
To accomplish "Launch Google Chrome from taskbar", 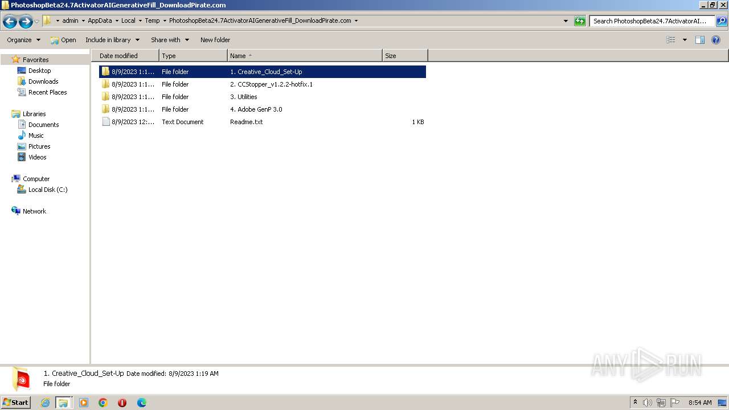I will [x=103, y=403].
